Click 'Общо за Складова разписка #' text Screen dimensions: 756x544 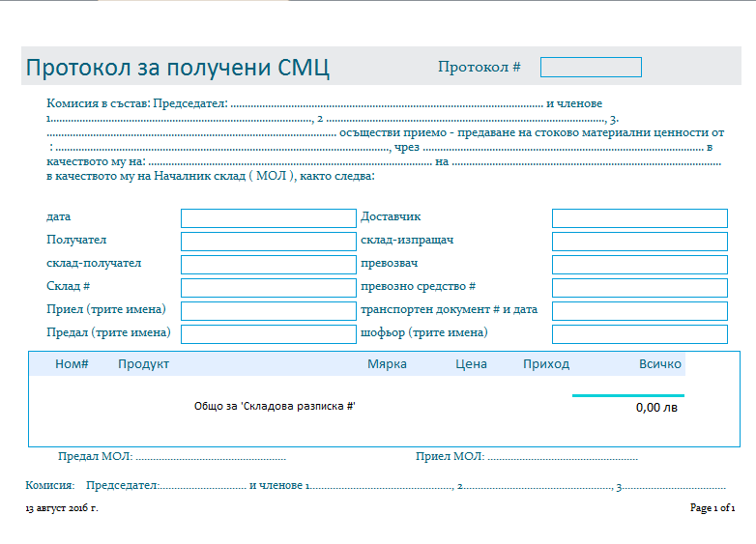point(275,406)
